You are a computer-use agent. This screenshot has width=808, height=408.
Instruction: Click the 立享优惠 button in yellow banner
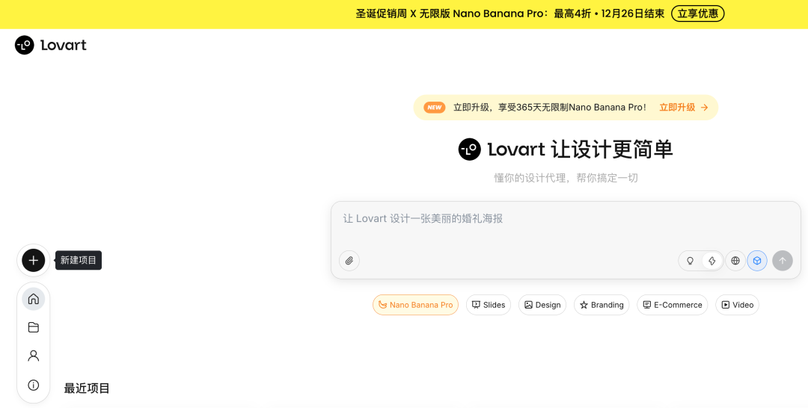point(698,14)
